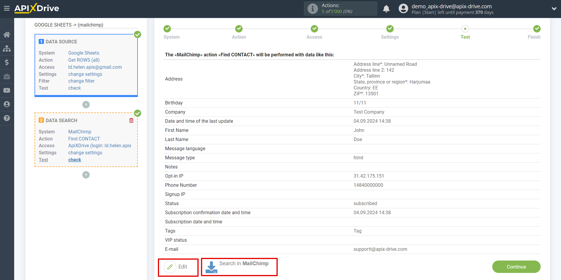Click the Subscription confirmation date and time label
The height and width of the screenshot is (280, 561).
207,212
